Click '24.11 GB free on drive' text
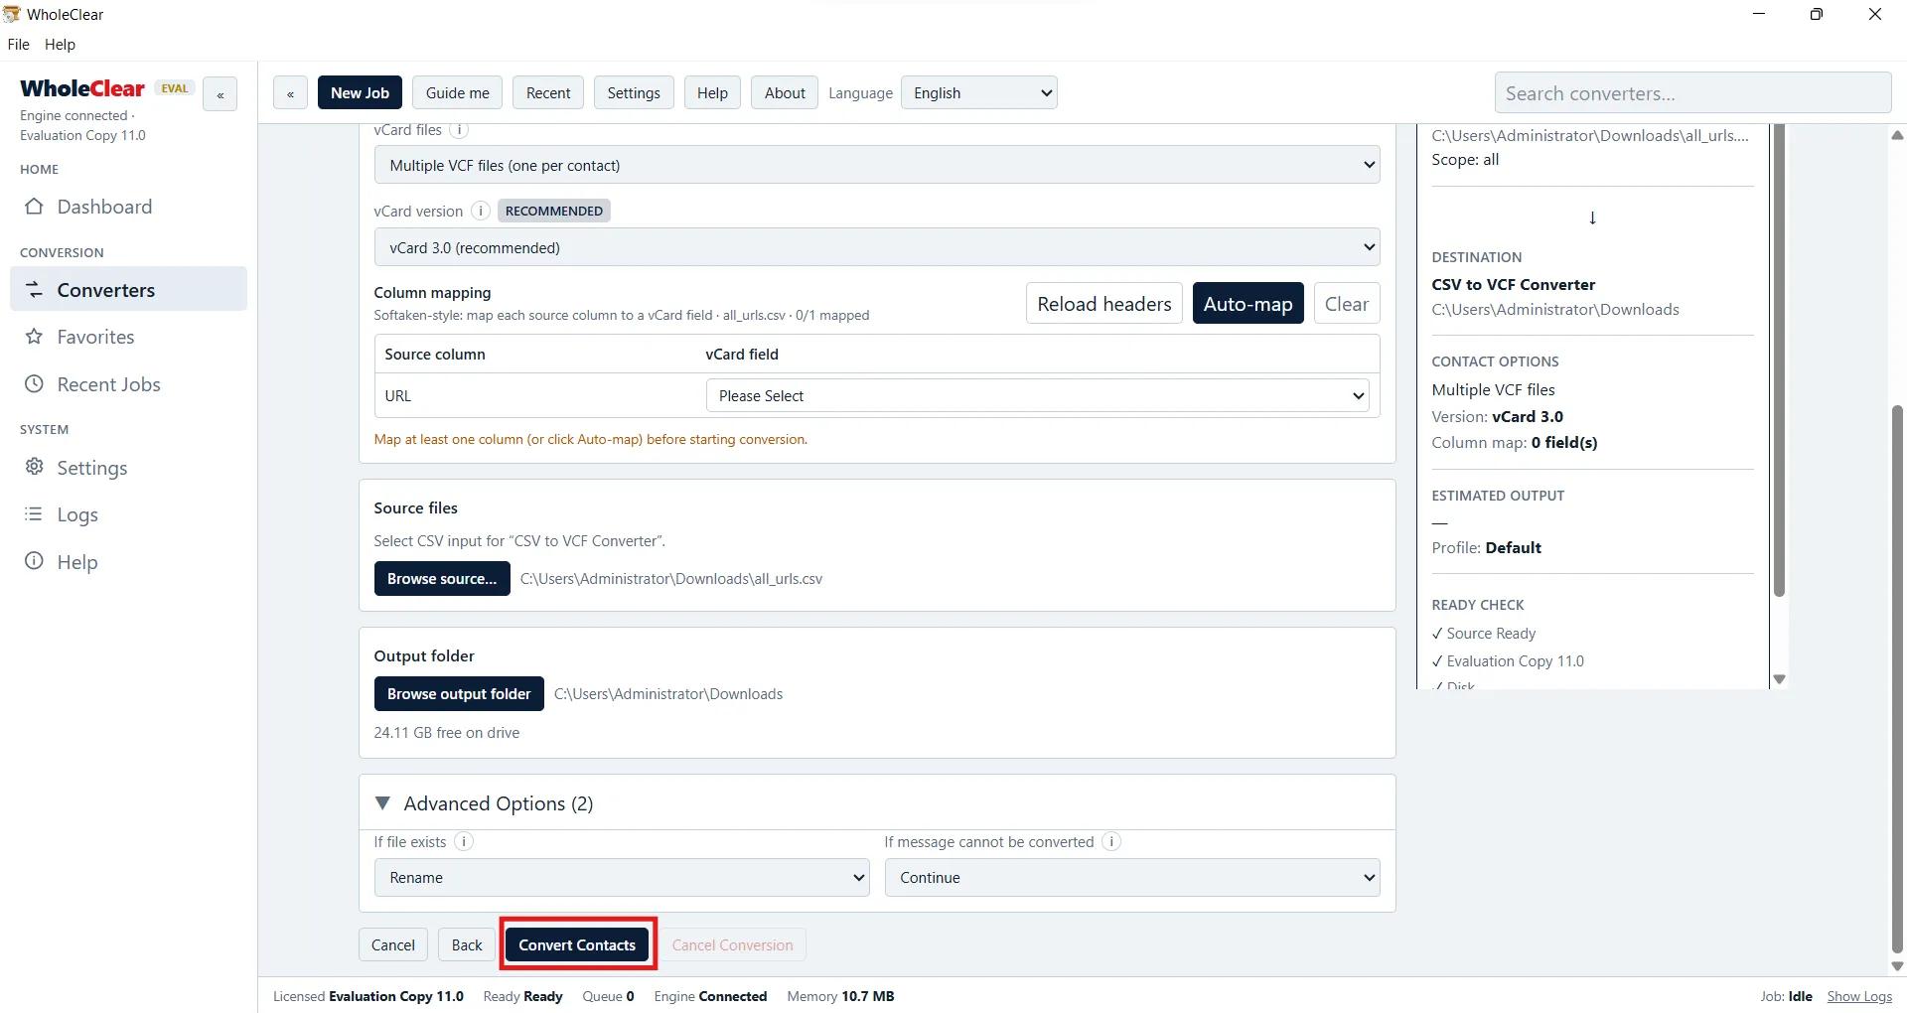The width and height of the screenshot is (1907, 1013). click(x=446, y=733)
